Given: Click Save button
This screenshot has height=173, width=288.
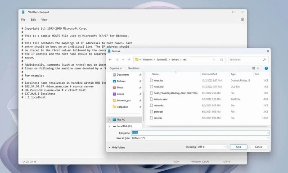Looking at the screenshot, I should (238, 147).
